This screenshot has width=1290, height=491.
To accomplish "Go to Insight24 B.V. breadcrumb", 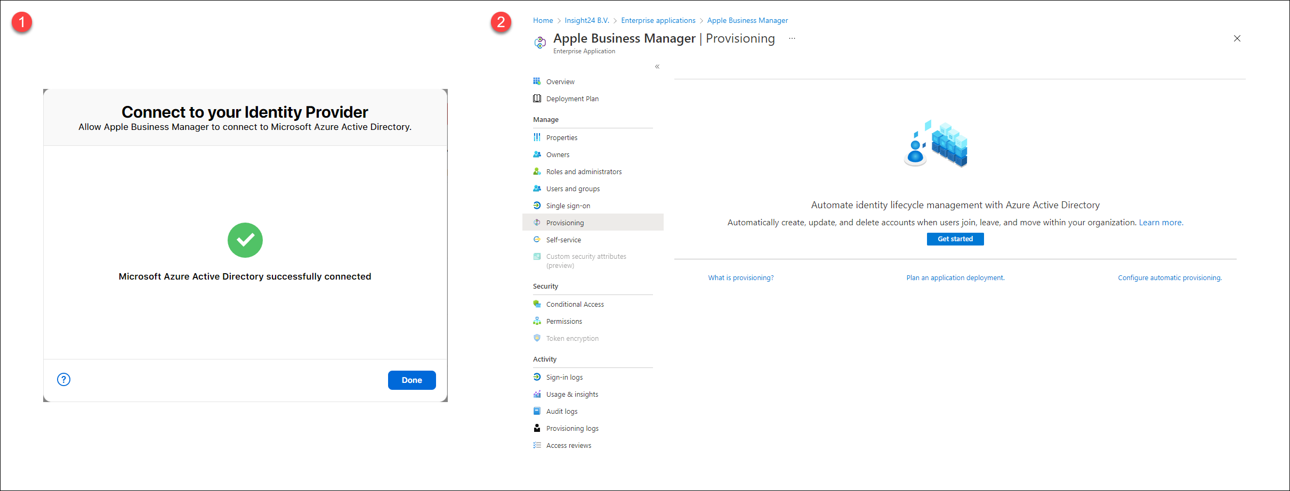I will tap(587, 20).
